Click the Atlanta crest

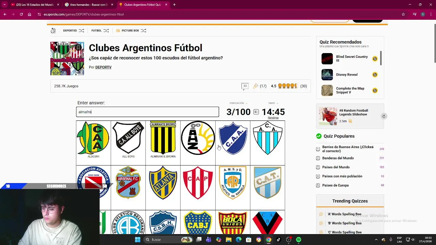click(x=163, y=182)
